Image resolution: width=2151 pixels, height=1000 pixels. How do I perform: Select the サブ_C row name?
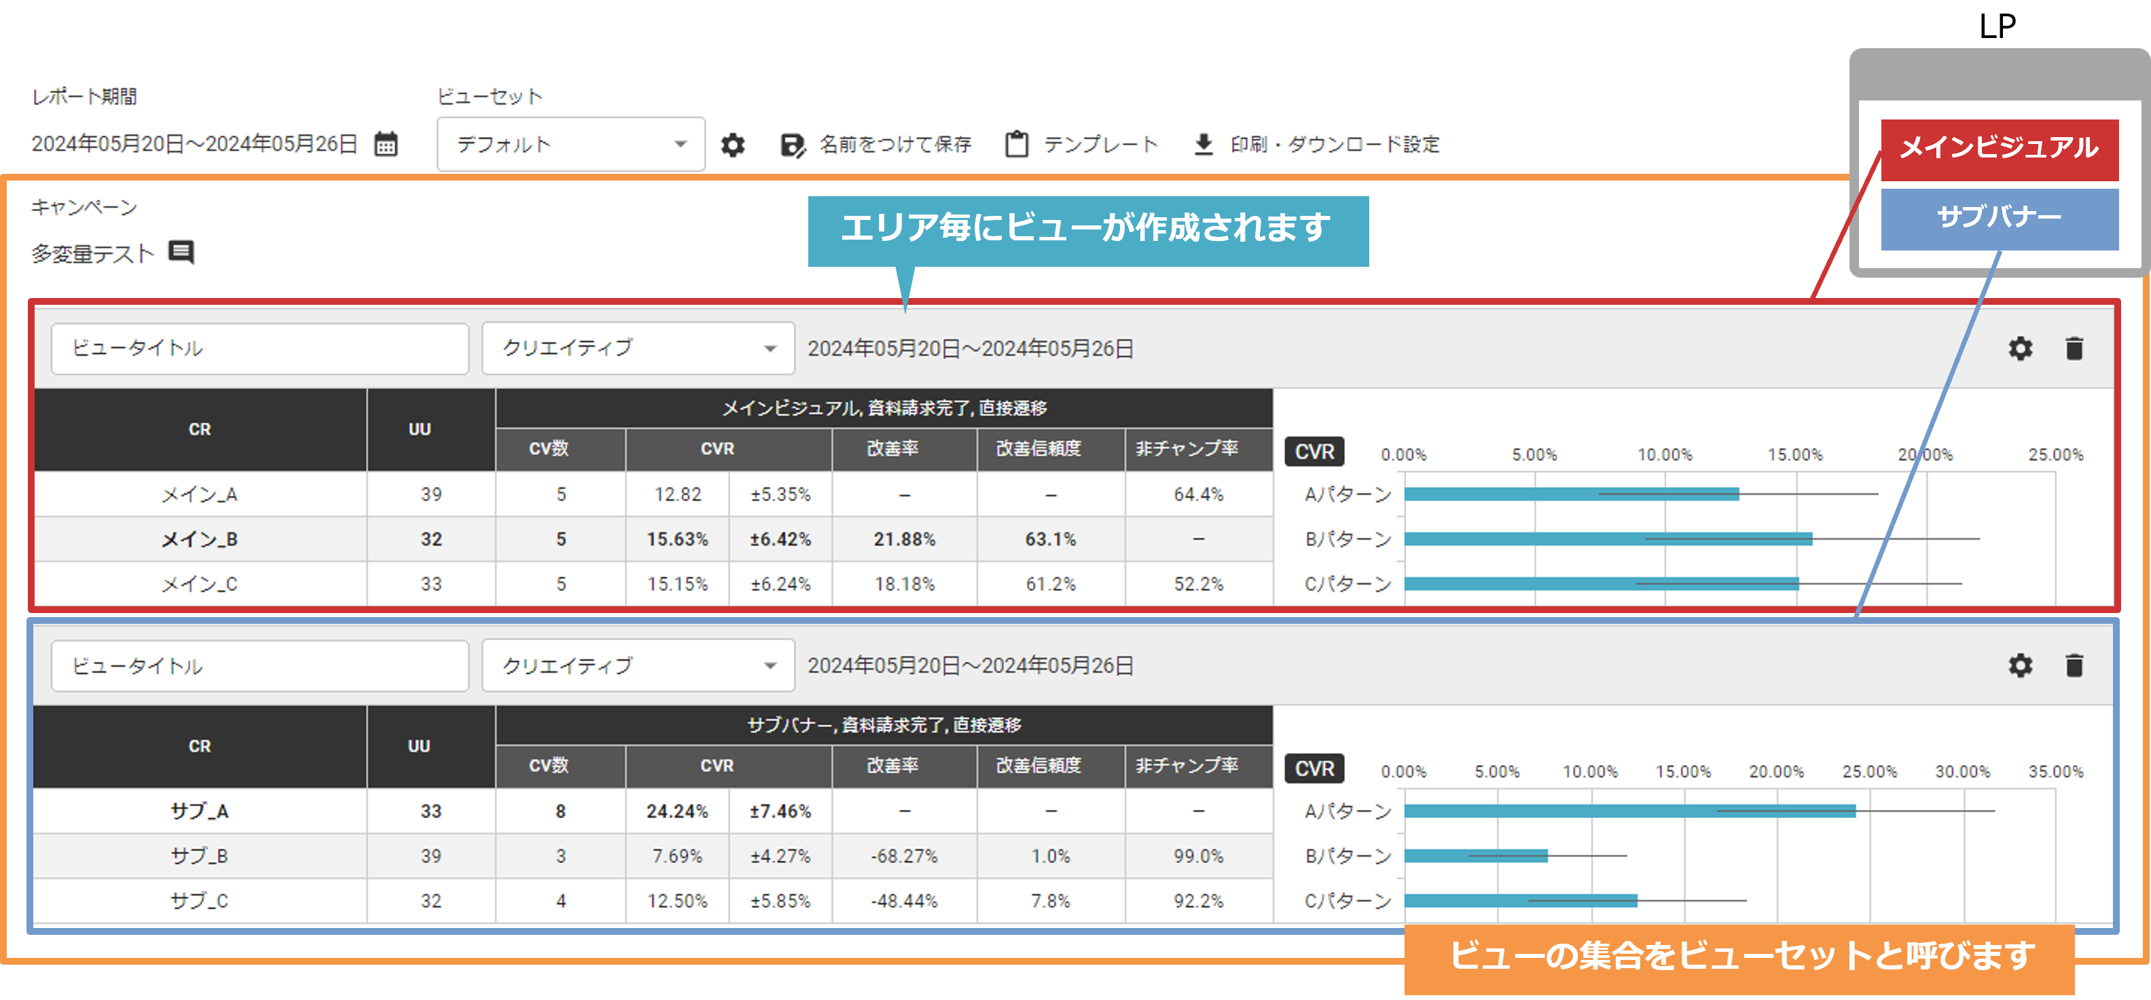[200, 902]
